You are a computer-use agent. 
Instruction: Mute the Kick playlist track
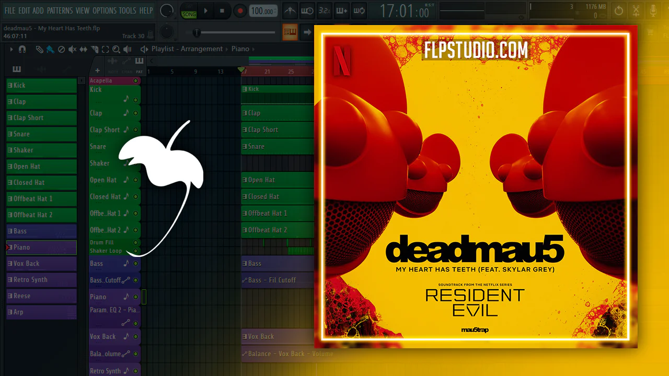[x=136, y=99]
